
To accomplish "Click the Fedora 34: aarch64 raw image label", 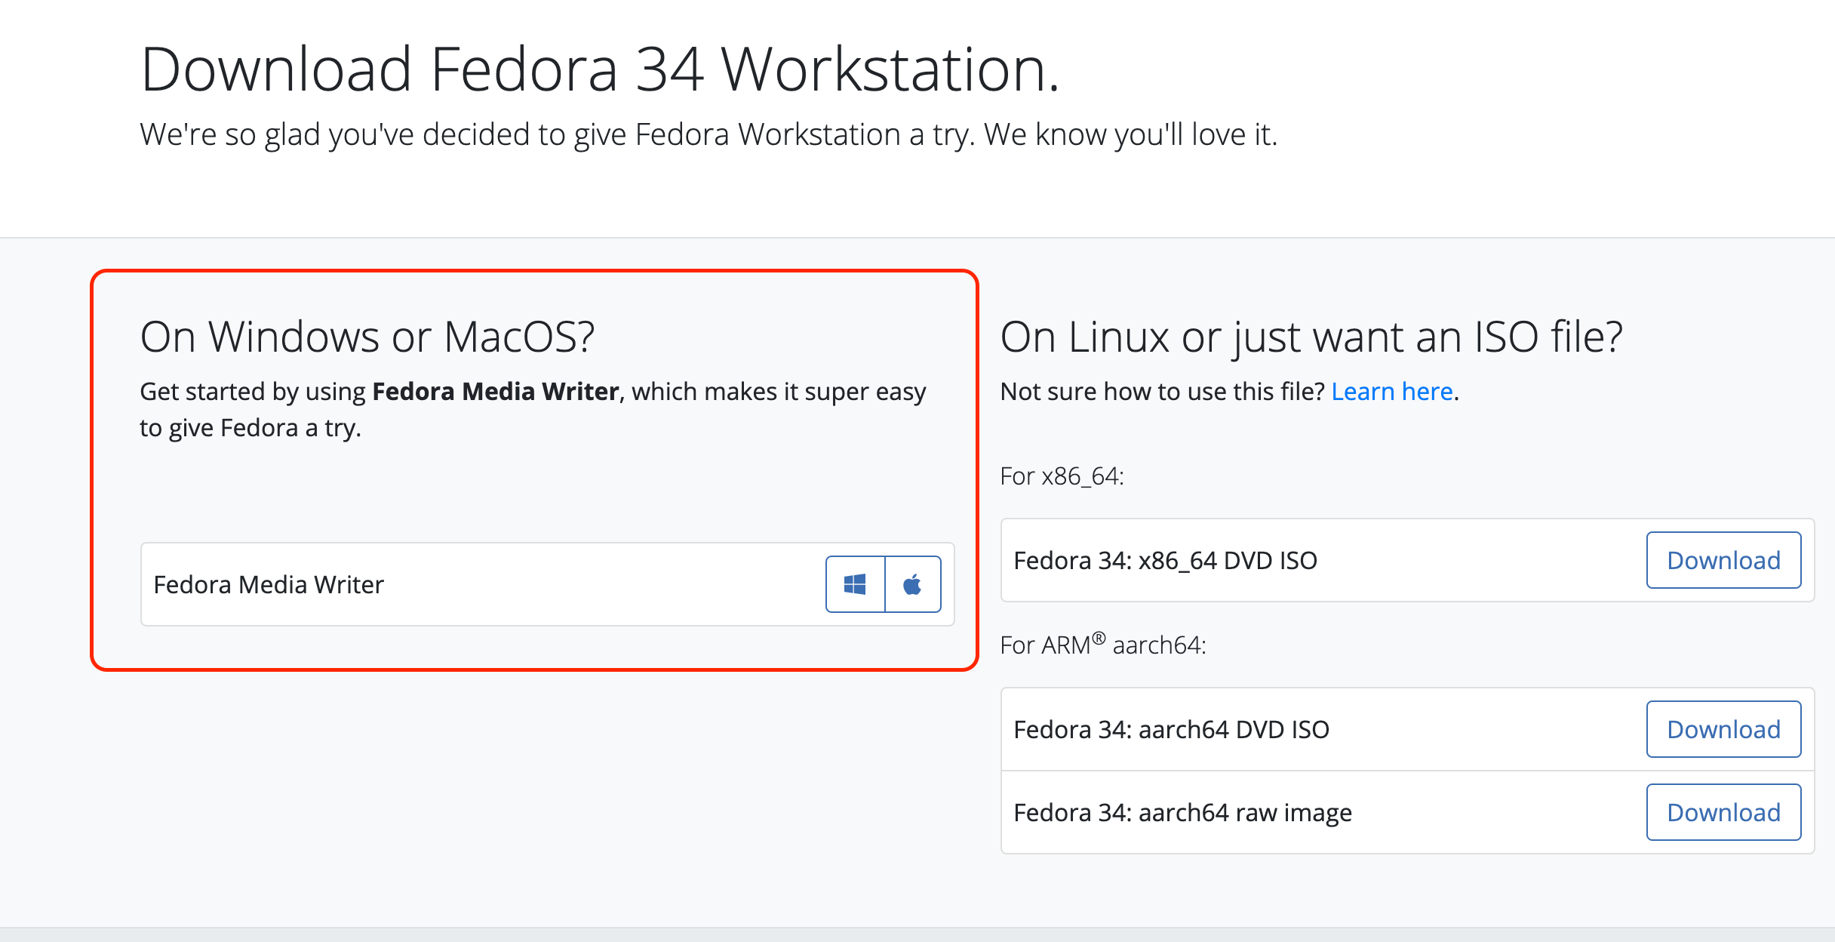I will 1183,812.
